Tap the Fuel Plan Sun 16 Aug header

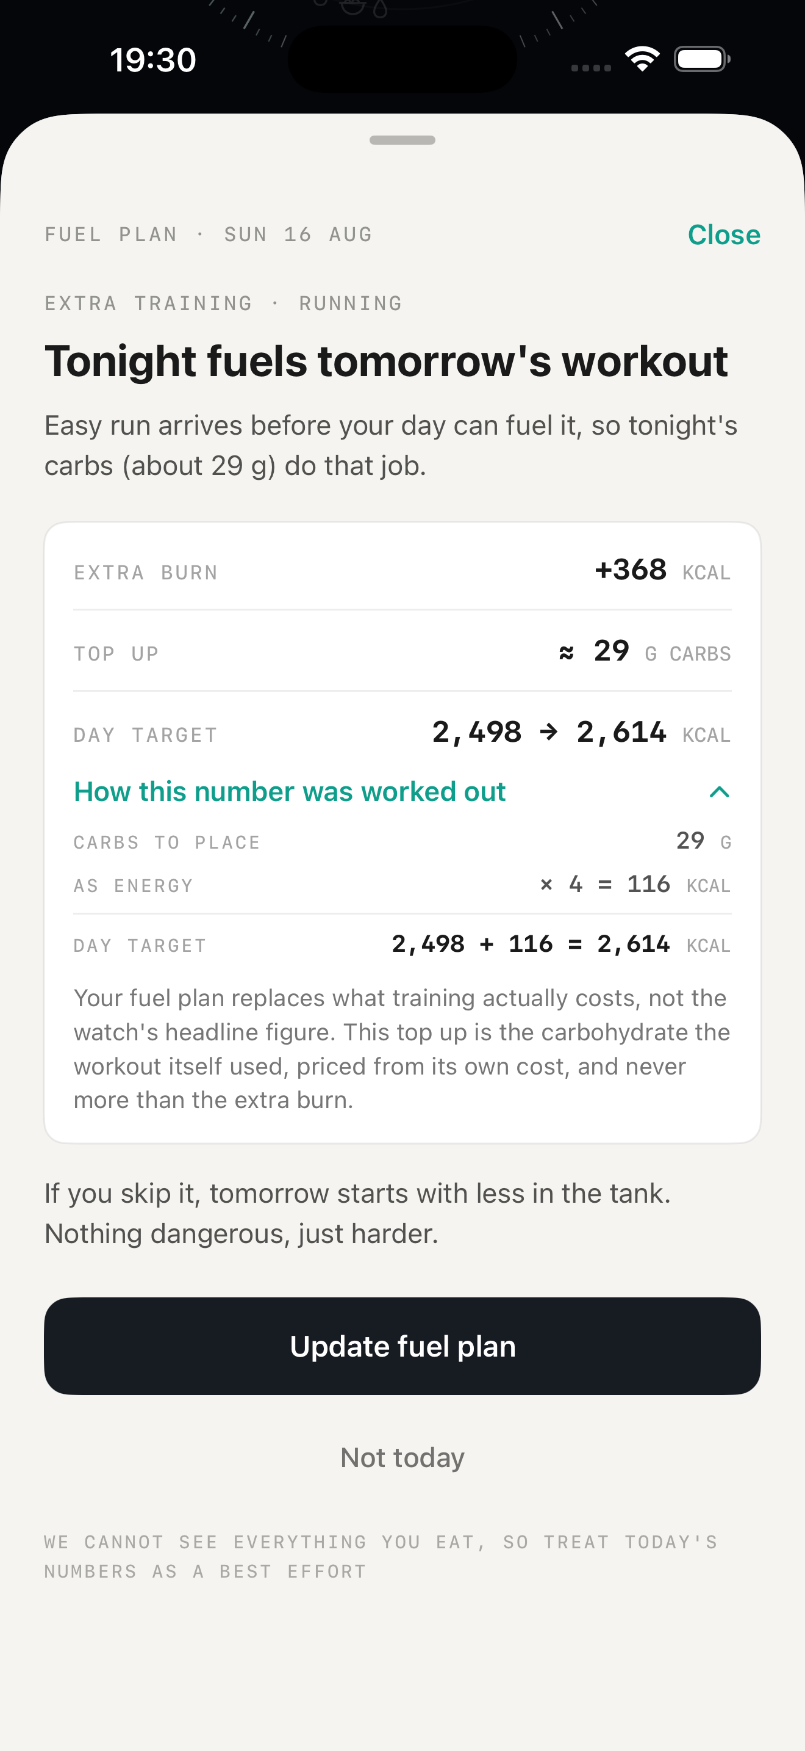pyautogui.click(x=209, y=234)
